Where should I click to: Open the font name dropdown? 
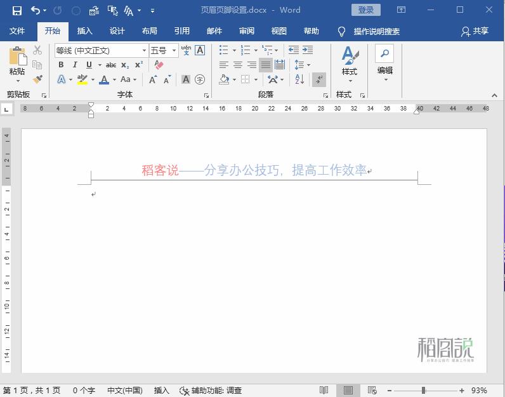145,50
